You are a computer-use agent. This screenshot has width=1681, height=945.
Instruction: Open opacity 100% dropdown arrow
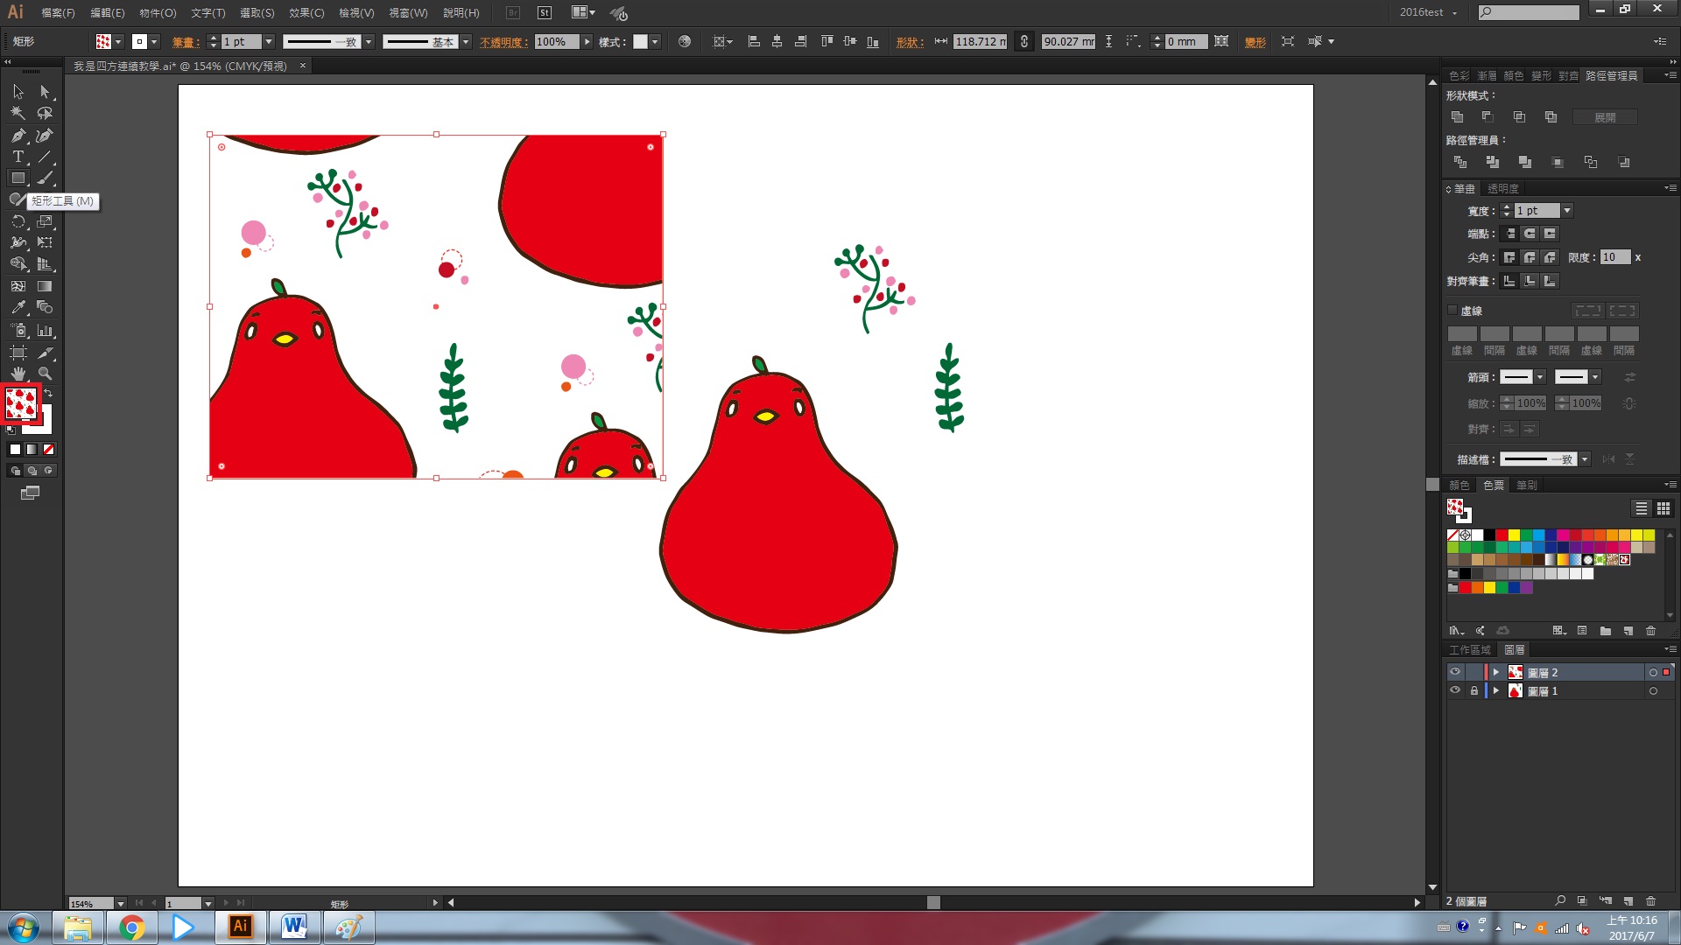click(x=587, y=42)
